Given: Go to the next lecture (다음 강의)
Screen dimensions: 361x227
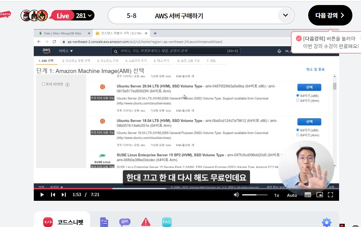Looking at the screenshot, I should [x=330, y=15].
